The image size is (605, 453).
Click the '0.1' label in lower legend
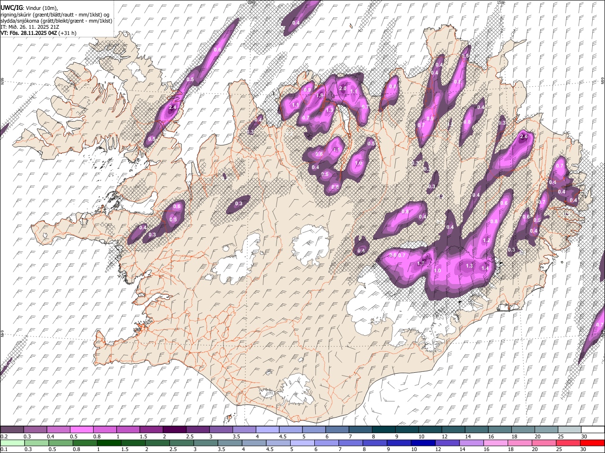click(x=3, y=450)
